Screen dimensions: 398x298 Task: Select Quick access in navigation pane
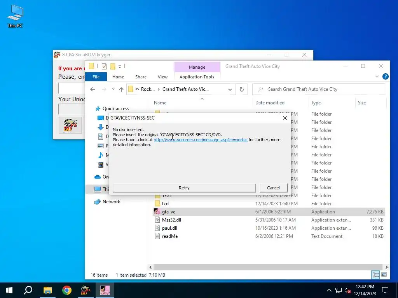point(116,109)
